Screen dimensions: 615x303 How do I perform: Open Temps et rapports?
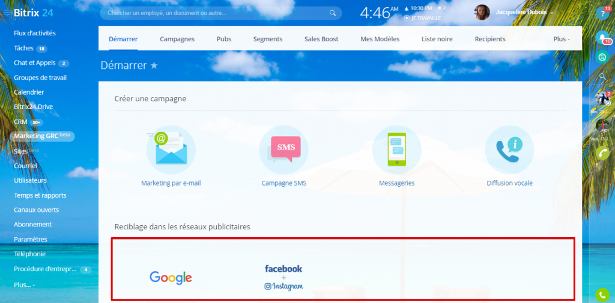click(x=40, y=195)
